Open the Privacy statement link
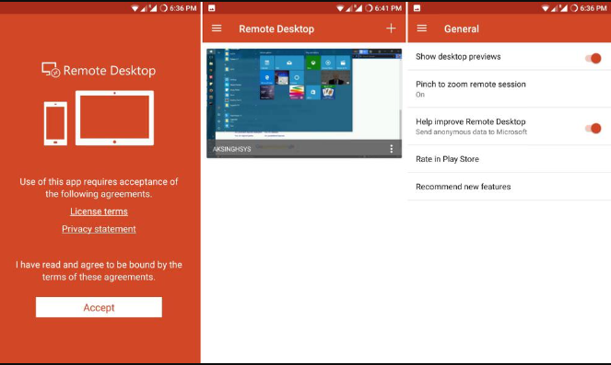This screenshot has height=365, width=611. tap(99, 229)
